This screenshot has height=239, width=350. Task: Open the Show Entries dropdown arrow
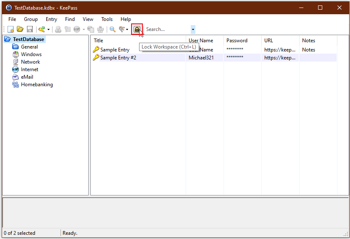point(127,29)
